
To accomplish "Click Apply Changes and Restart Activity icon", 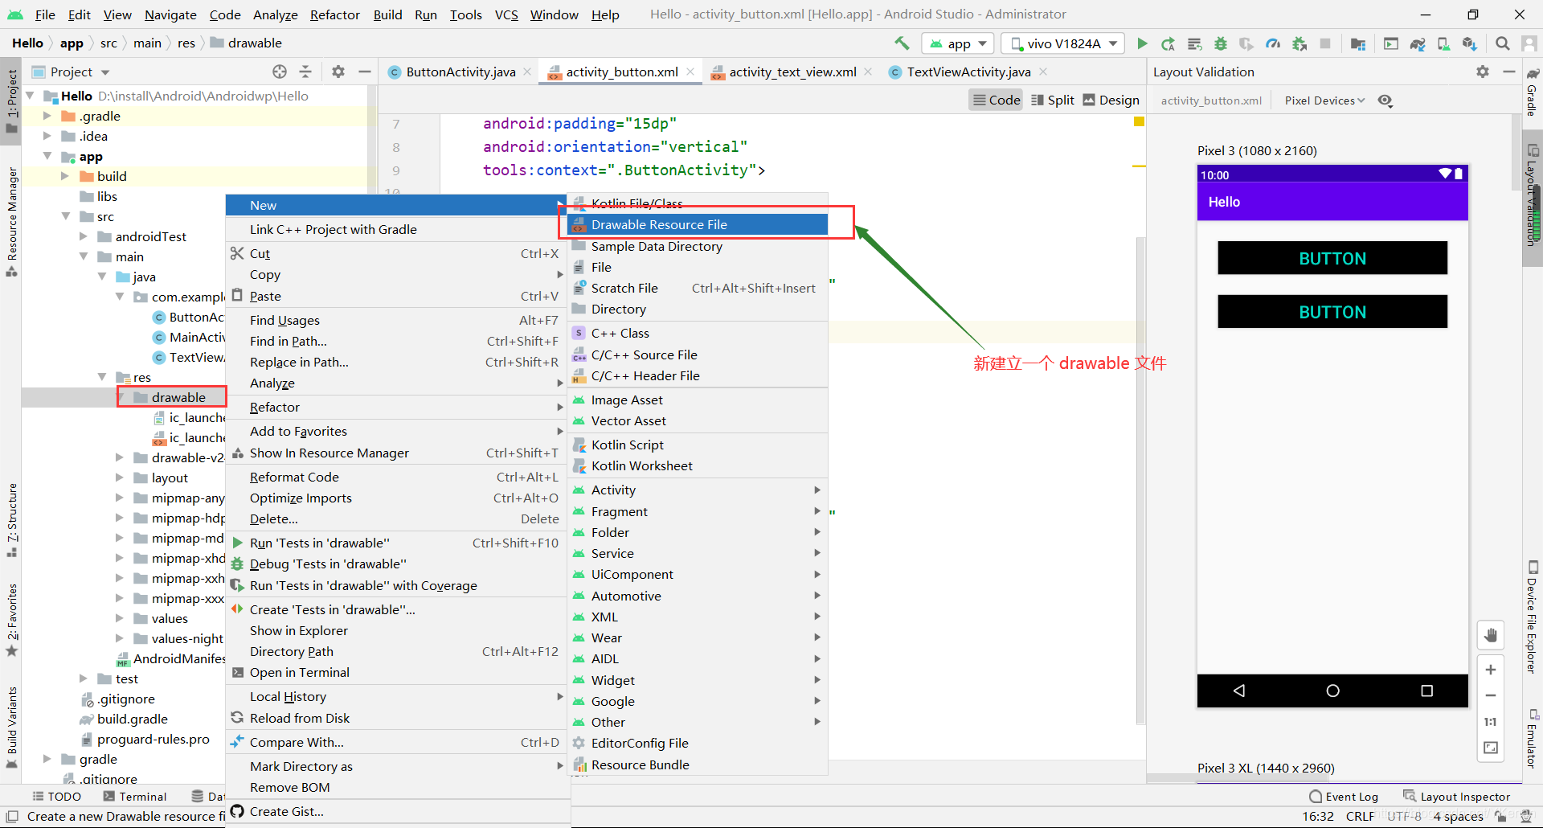I will (1168, 43).
